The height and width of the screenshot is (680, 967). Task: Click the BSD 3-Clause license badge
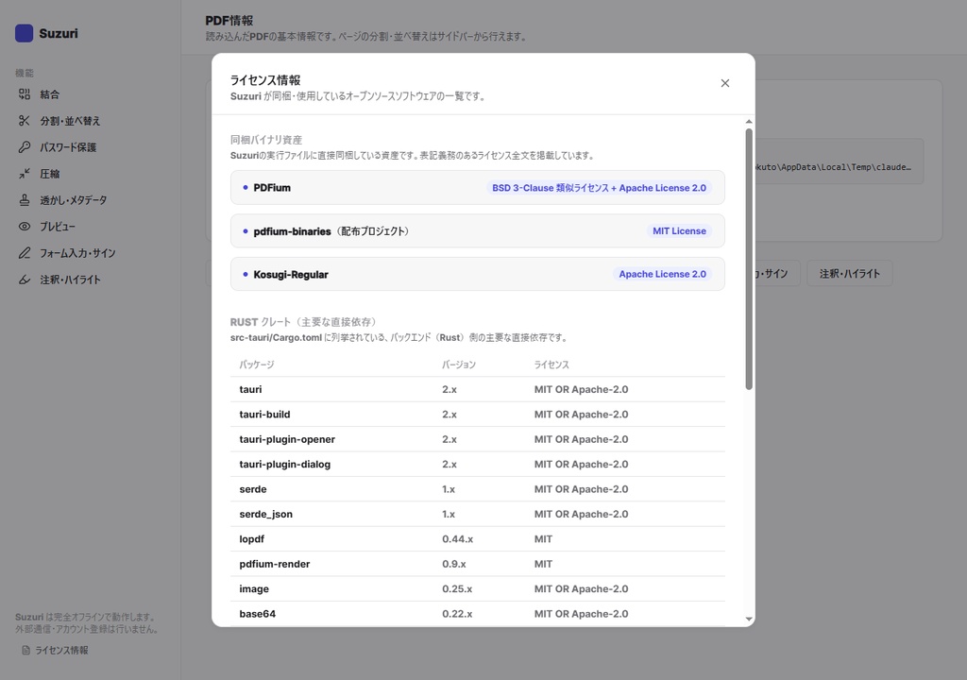[x=599, y=188]
